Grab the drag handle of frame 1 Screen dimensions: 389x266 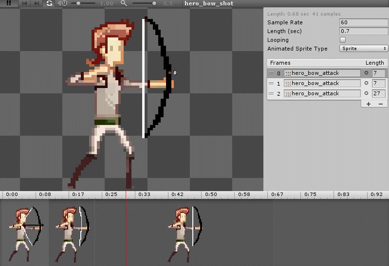coord(271,83)
